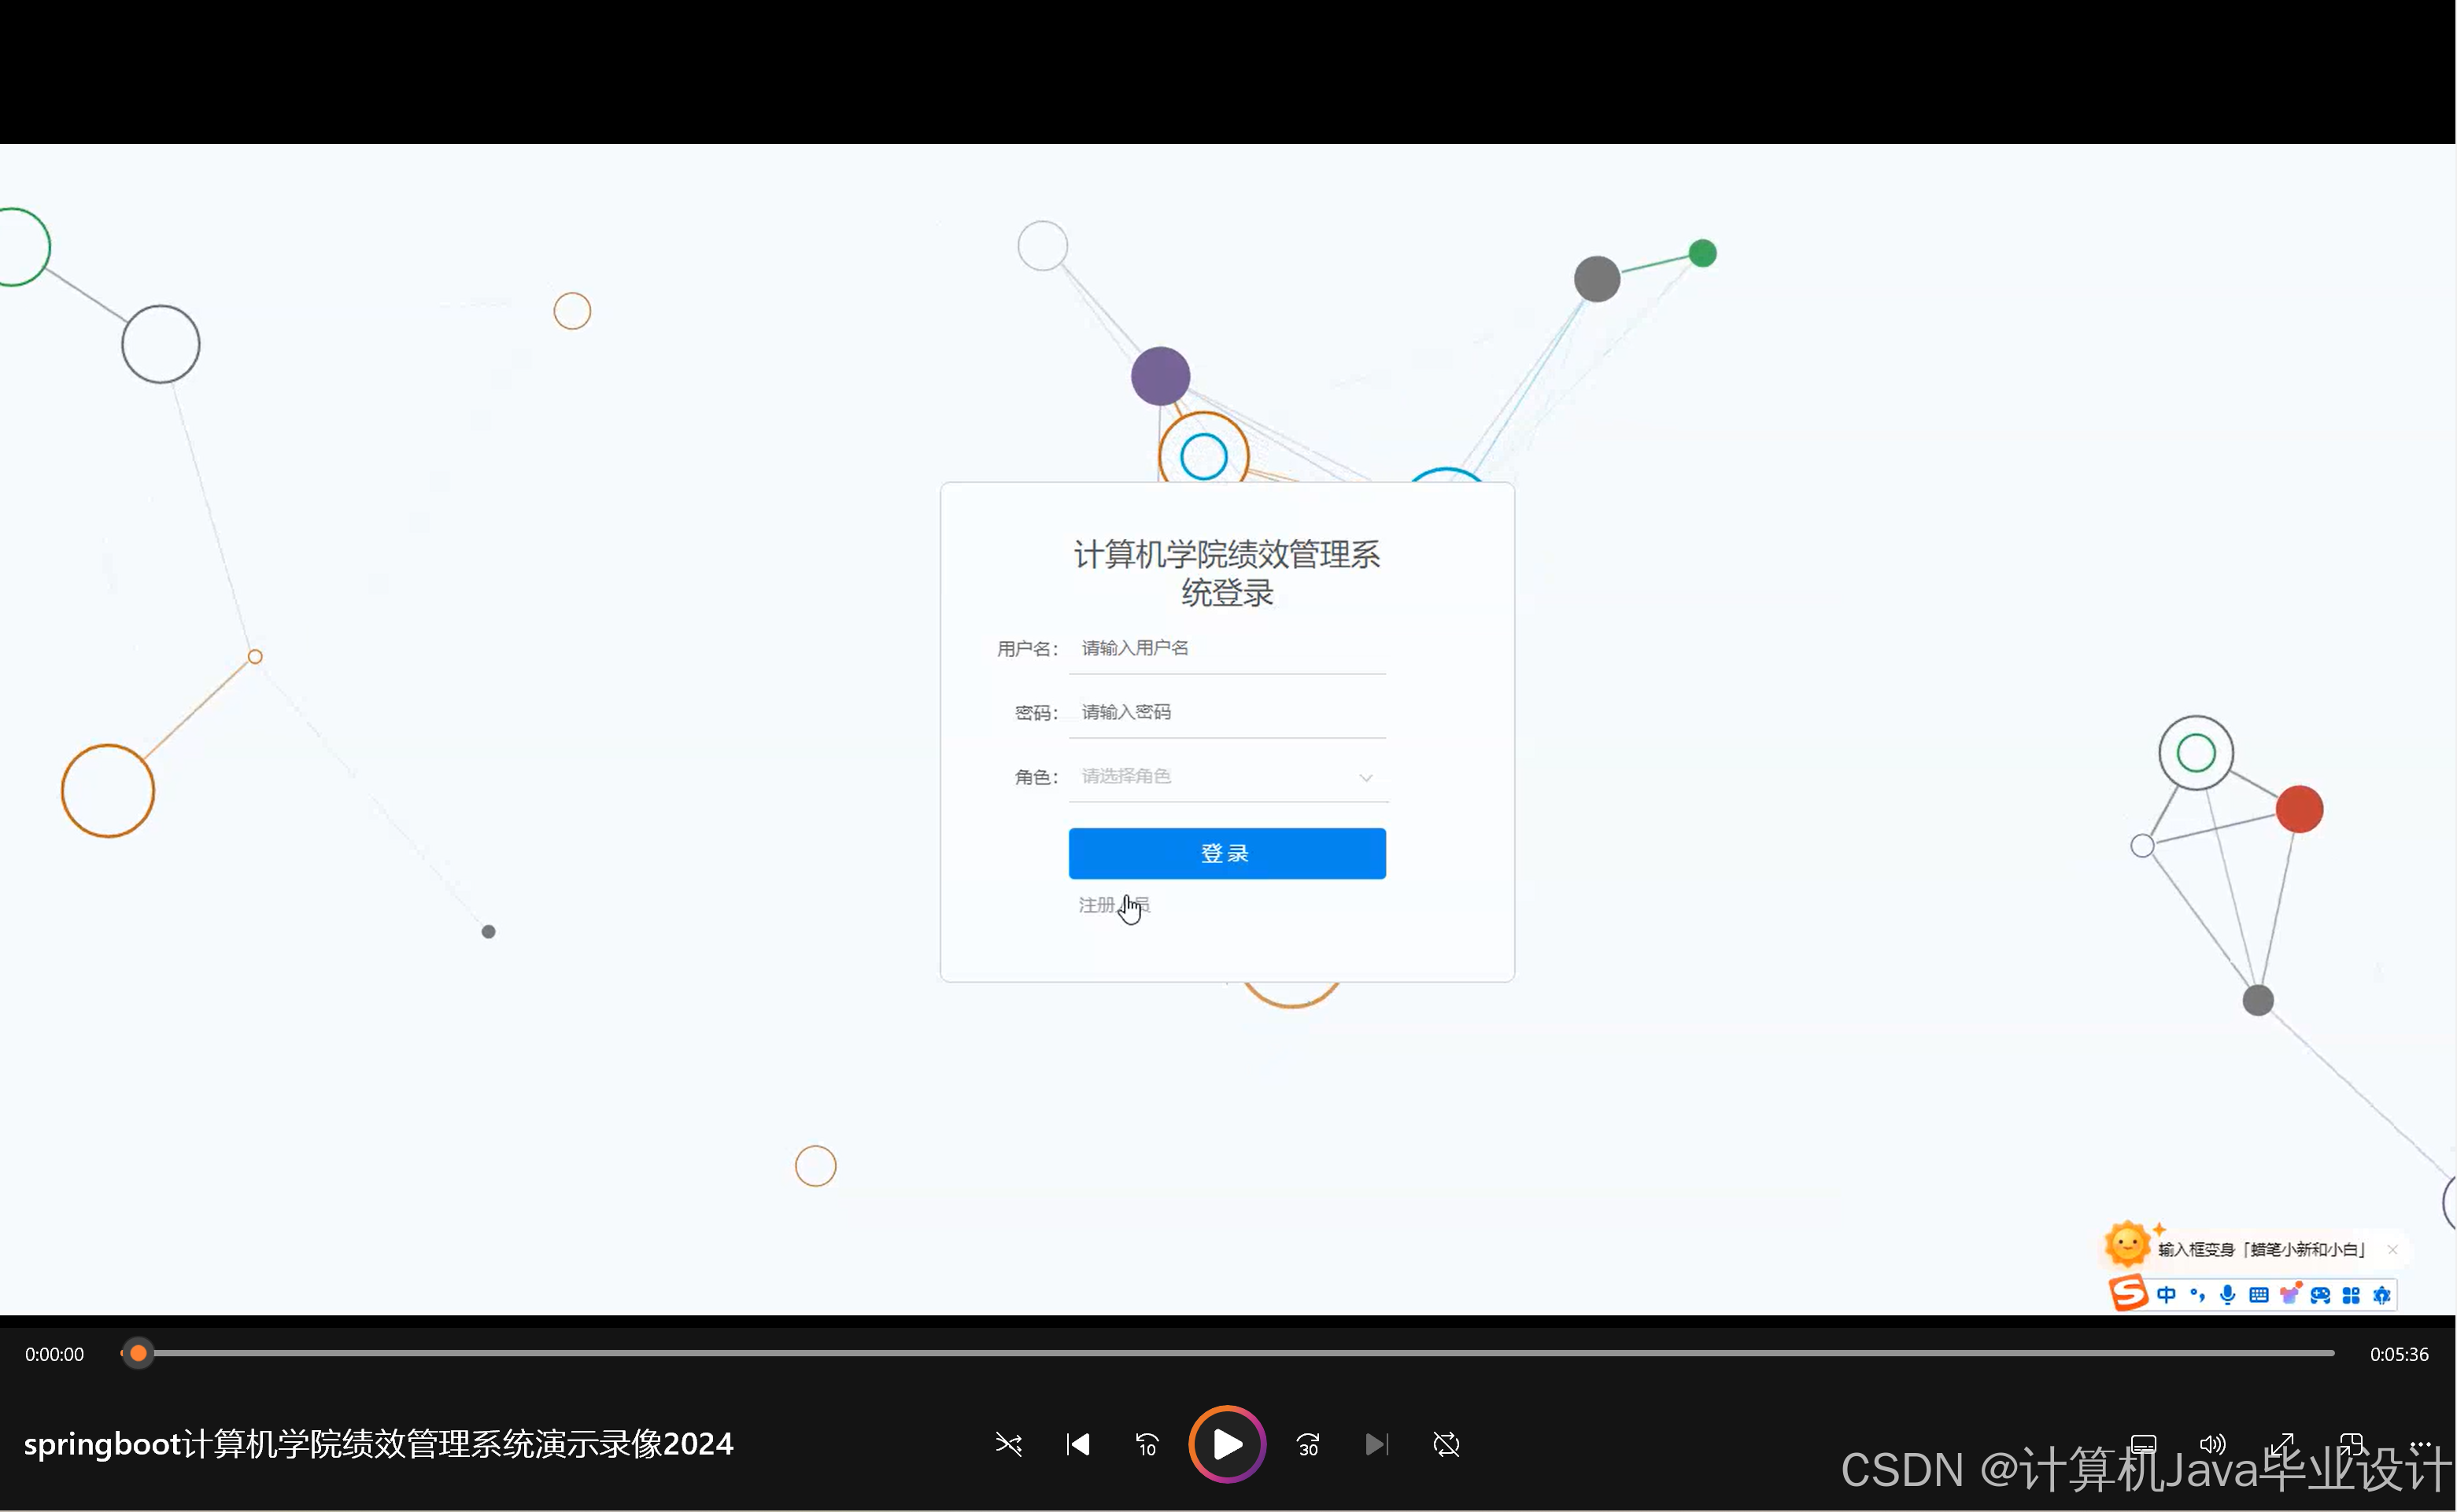
Task: Open the toolbox grid icon in the IME bar
Action: (x=2352, y=1295)
